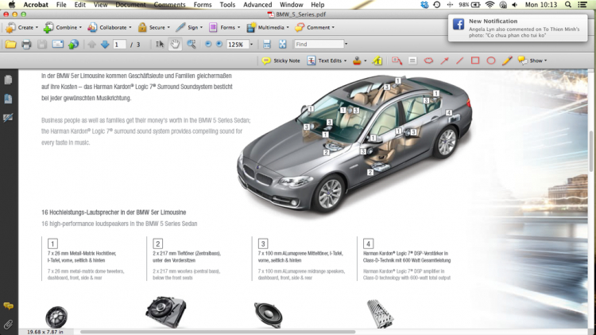Image resolution: width=596 pixels, height=335 pixels.
Task: Select the Oval drawing tool
Action: pyautogui.click(x=491, y=60)
